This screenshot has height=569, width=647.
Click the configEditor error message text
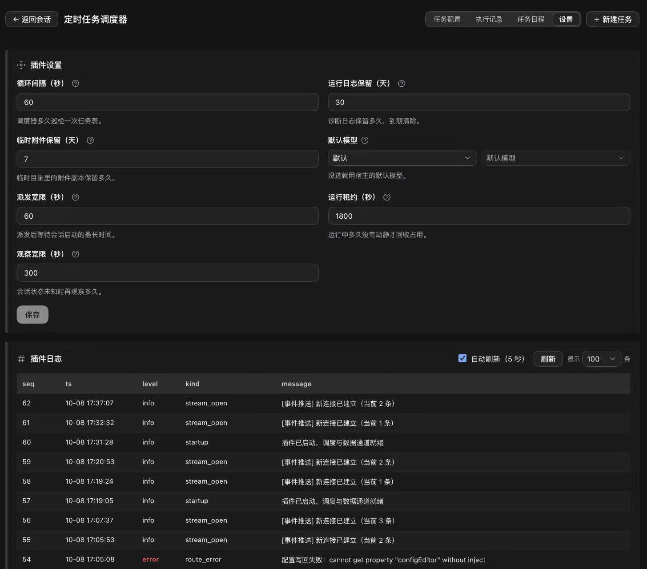click(383, 560)
